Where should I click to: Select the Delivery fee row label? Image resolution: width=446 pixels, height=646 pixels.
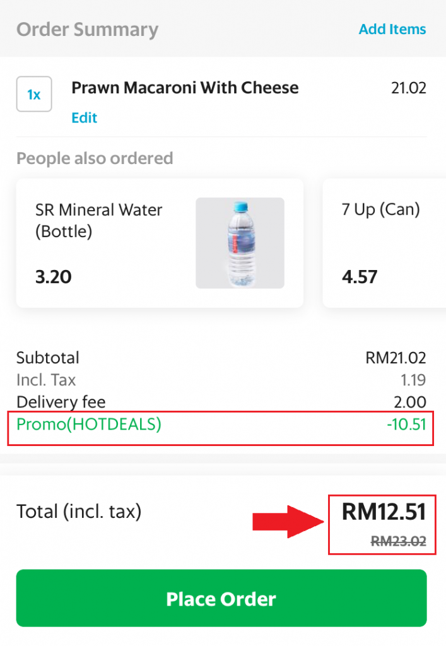[61, 402]
